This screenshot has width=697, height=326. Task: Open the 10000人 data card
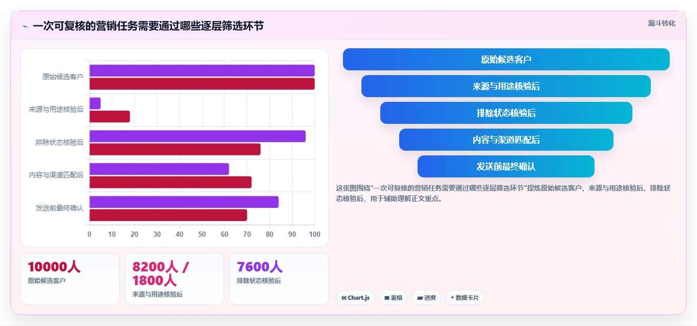click(70, 279)
